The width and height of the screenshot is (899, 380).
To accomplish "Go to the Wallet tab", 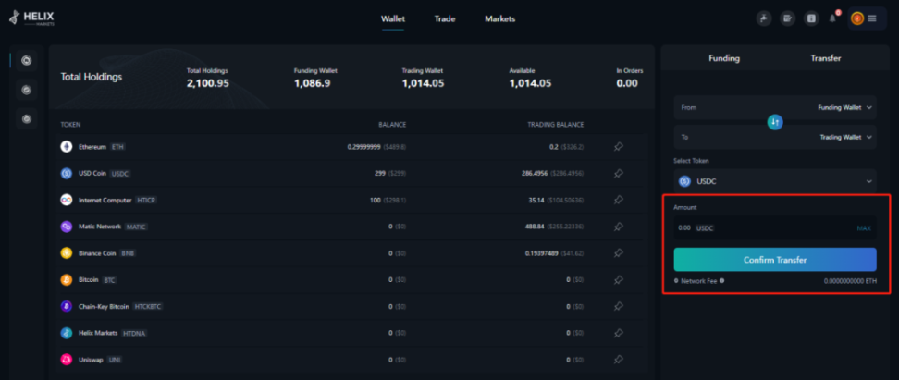I will 393,18.
